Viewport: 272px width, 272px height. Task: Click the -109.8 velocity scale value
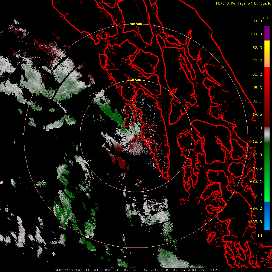coord(255,222)
